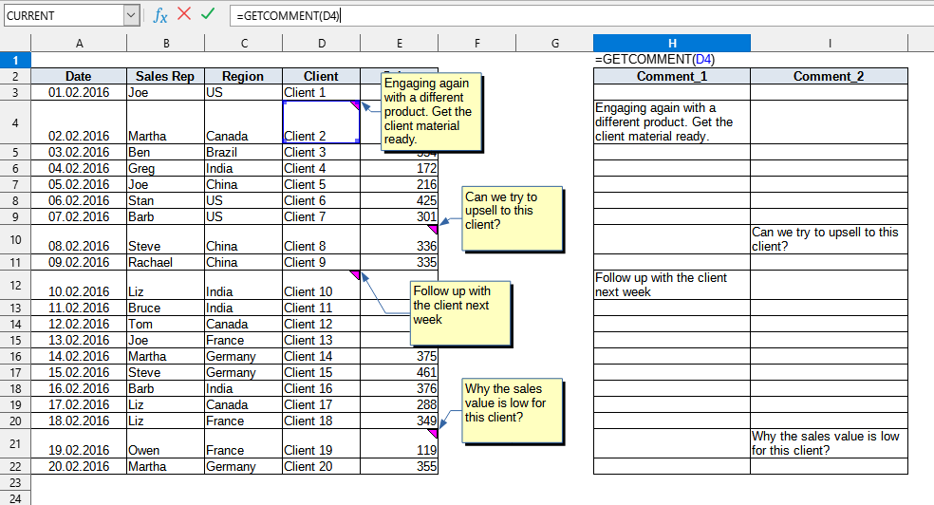Click the Select All corner box
This screenshot has width=934, height=505.
pos(15,43)
